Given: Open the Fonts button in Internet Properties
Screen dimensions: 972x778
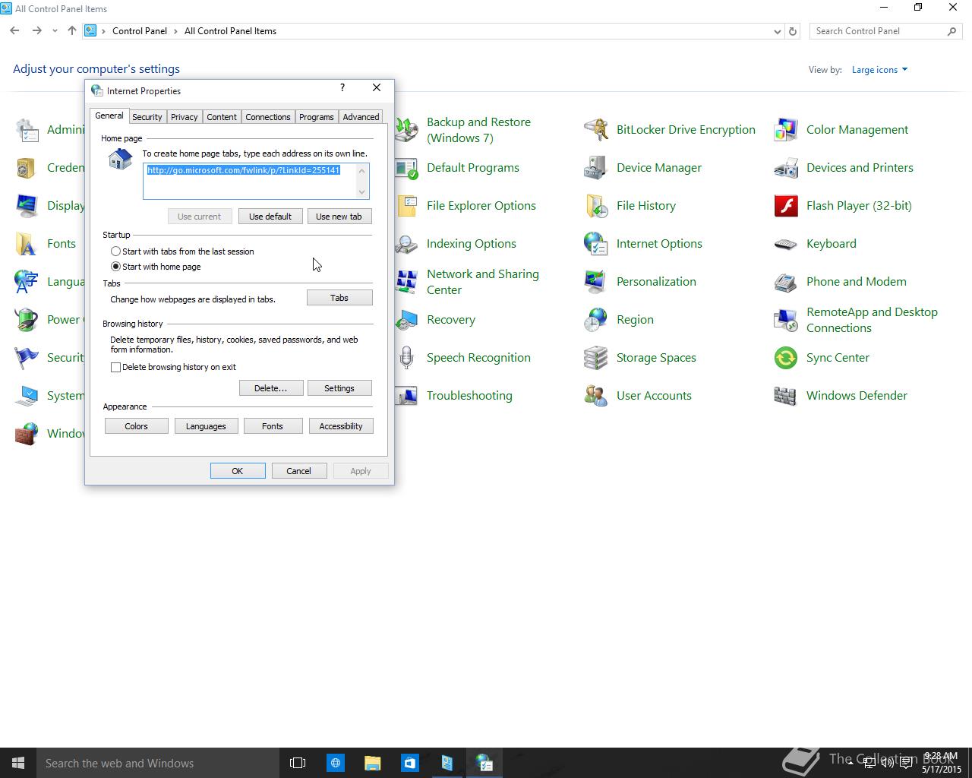Looking at the screenshot, I should coord(273,426).
